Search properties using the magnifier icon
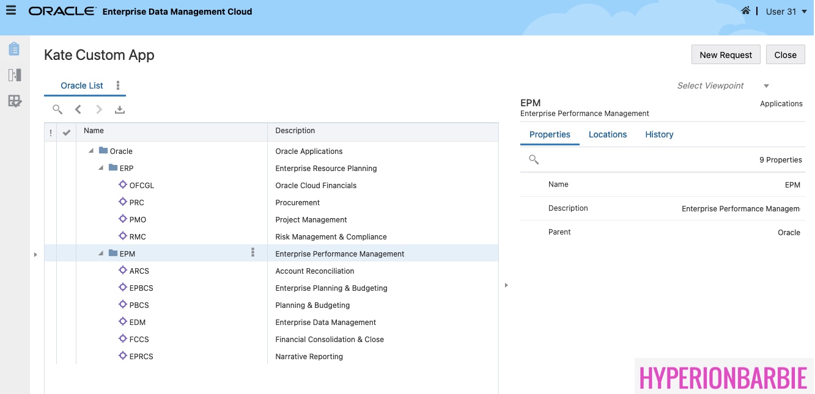This screenshot has height=394, width=815. [534, 159]
